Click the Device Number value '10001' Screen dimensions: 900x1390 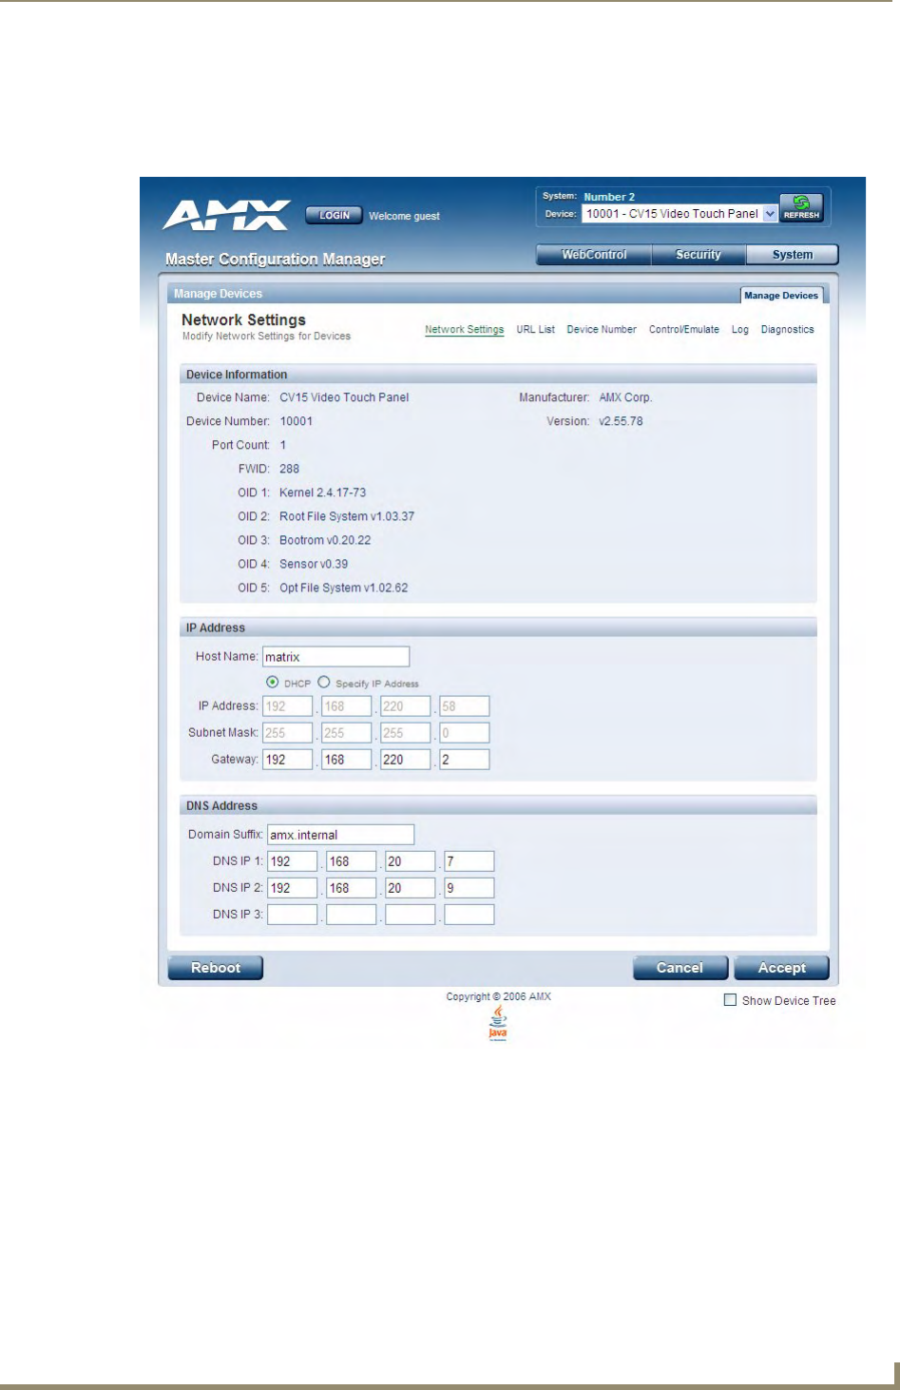pos(296,421)
